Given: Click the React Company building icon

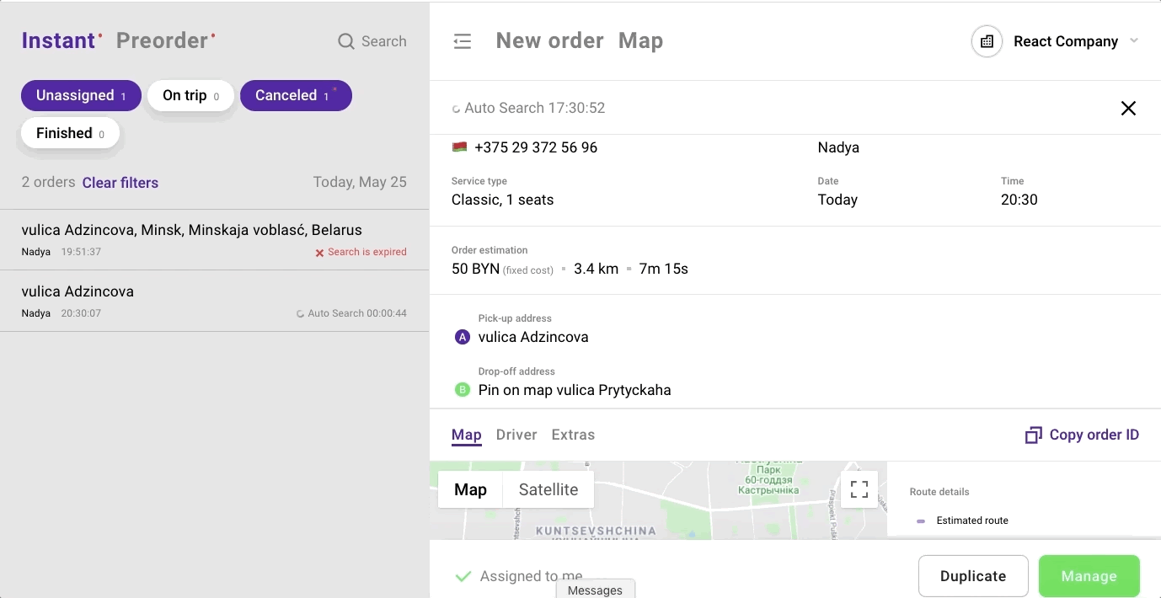Looking at the screenshot, I should click(x=987, y=41).
